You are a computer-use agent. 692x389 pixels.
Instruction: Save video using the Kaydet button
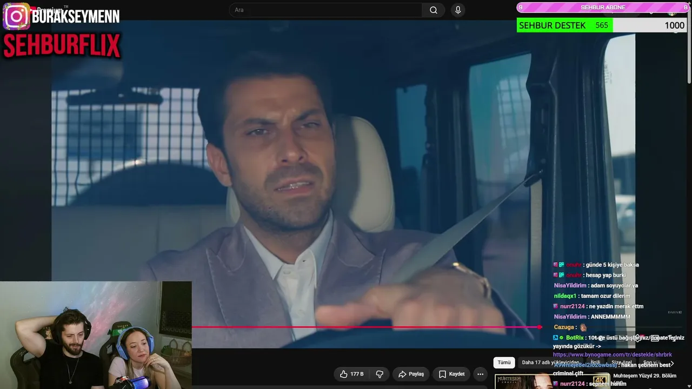pyautogui.click(x=452, y=374)
